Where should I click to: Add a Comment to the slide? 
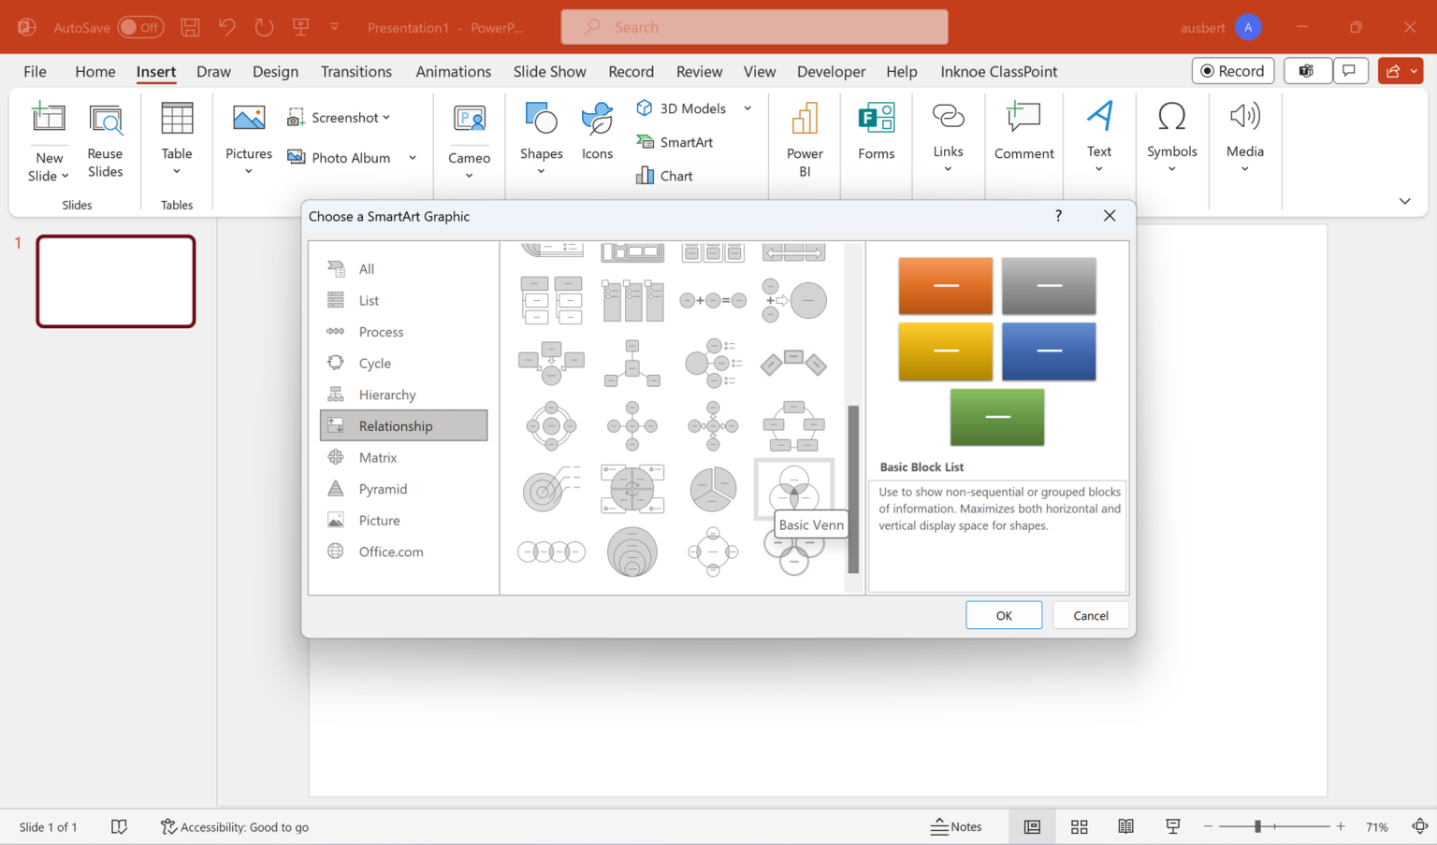pyautogui.click(x=1023, y=131)
